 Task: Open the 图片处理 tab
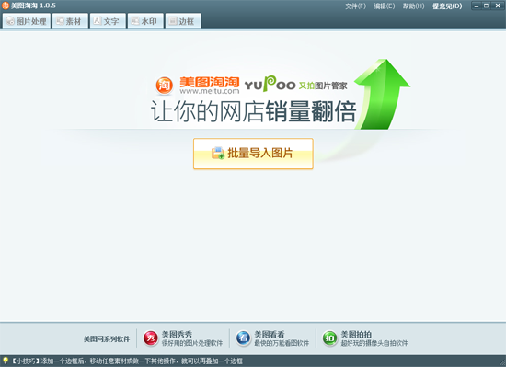27,21
